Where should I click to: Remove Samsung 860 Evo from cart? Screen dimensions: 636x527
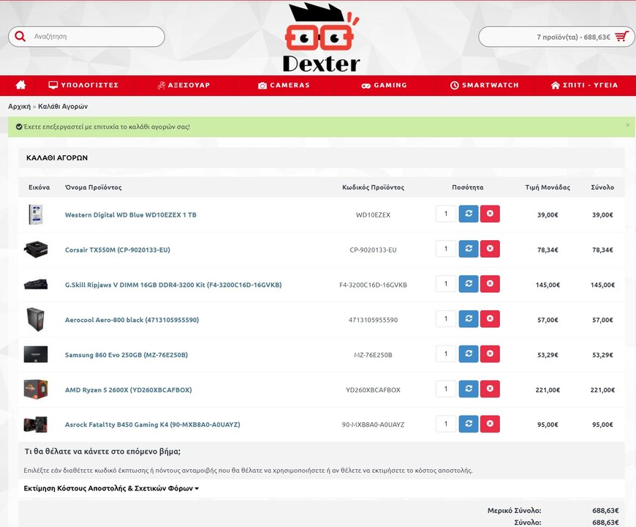(x=490, y=354)
